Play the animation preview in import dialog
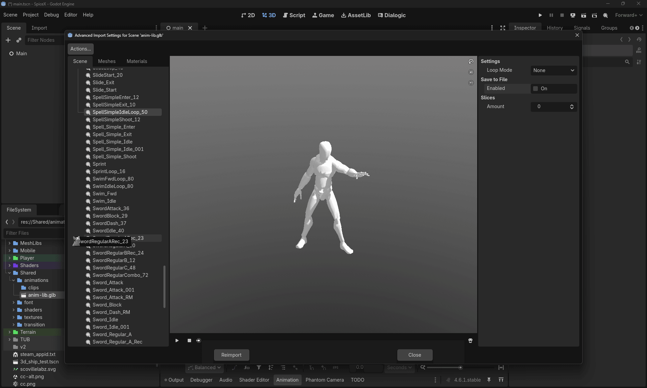 click(x=177, y=341)
